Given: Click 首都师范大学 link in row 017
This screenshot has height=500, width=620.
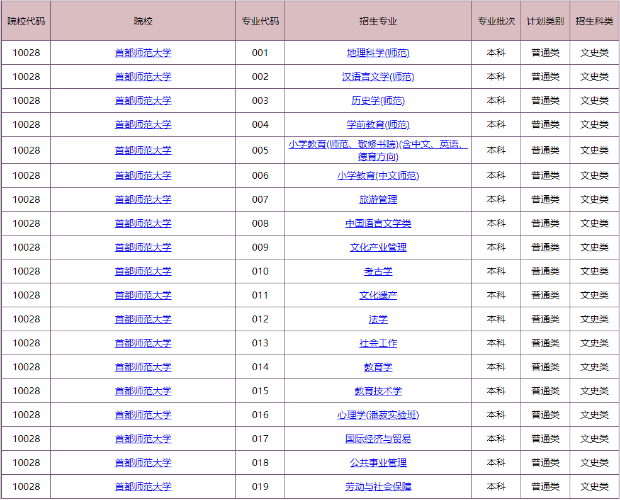Looking at the screenshot, I should click(x=143, y=439).
